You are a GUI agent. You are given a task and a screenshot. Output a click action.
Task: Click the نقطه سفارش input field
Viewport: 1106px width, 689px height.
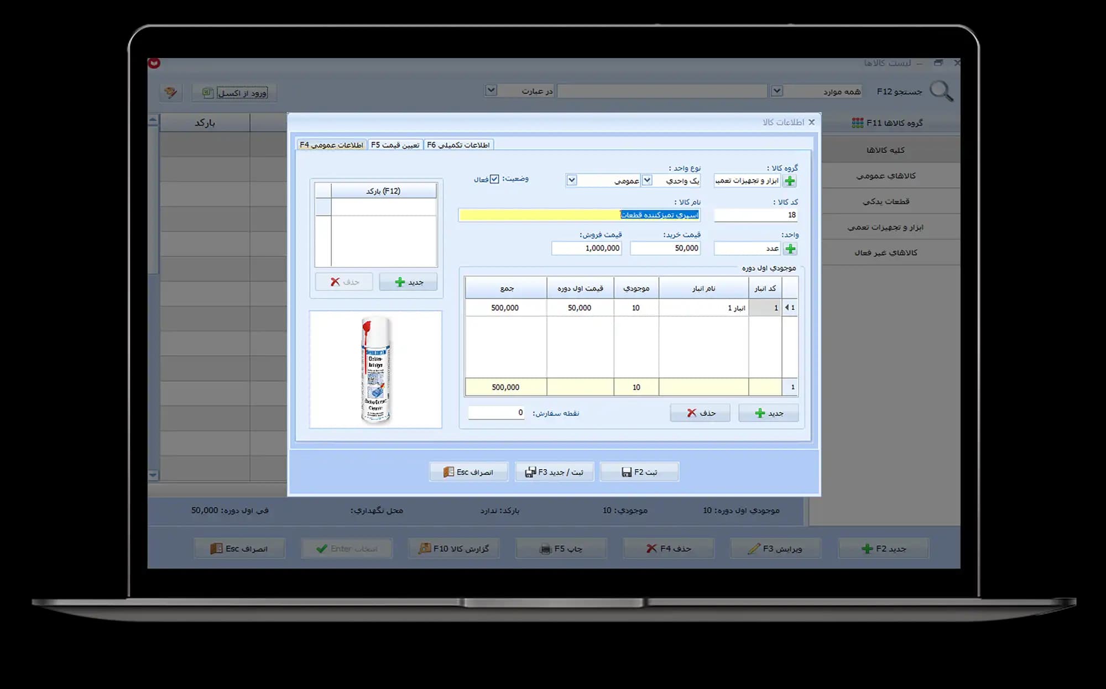pyautogui.click(x=496, y=413)
